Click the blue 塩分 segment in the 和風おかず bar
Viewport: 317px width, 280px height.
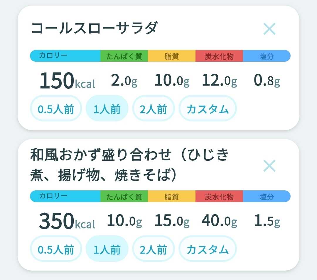(x=267, y=196)
